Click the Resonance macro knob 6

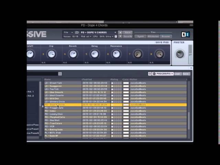[116, 54]
